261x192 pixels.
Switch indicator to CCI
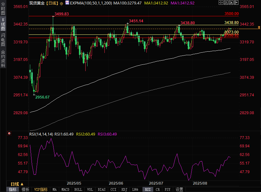[114, 189]
